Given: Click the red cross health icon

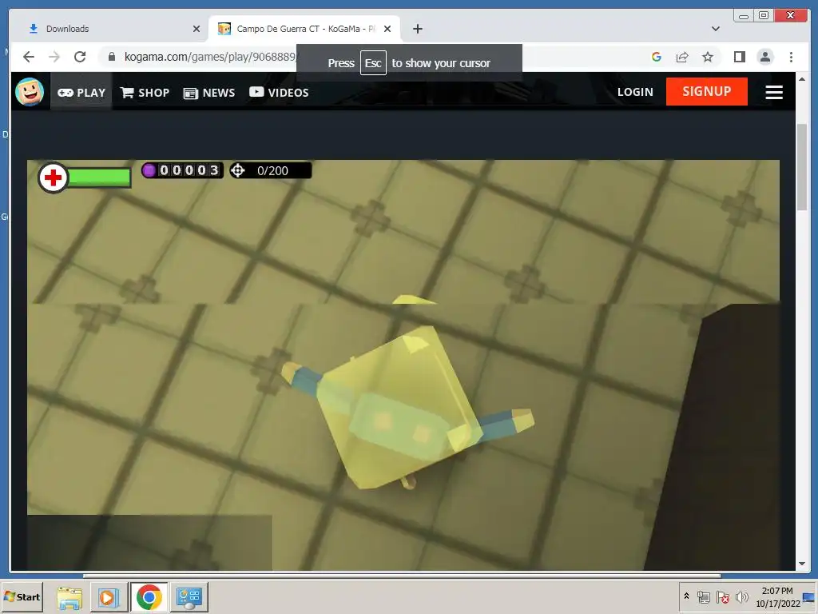Looking at the screenshot, I should pos(53,178).
